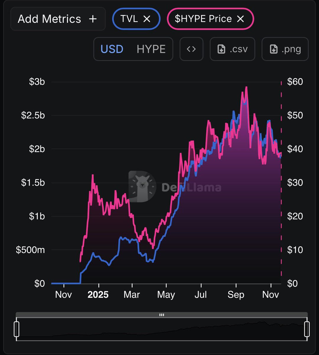
Task: Click the $50 price axis label
Action: [x=295, y=115]
